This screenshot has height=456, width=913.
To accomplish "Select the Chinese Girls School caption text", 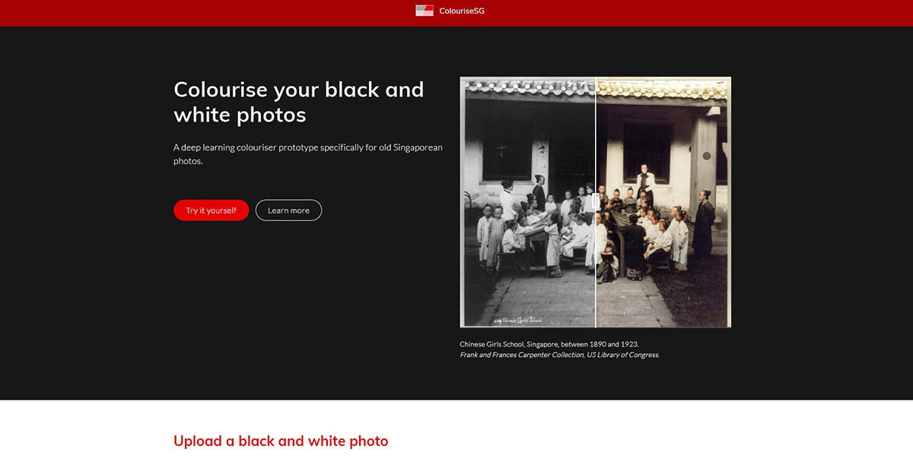I will (549, 344).
